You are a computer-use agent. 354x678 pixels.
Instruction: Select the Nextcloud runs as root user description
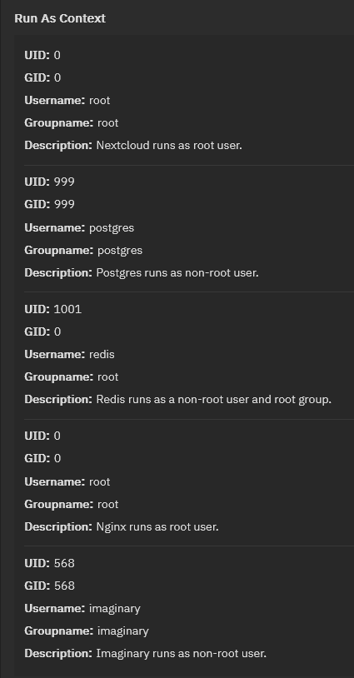[169, 145]
